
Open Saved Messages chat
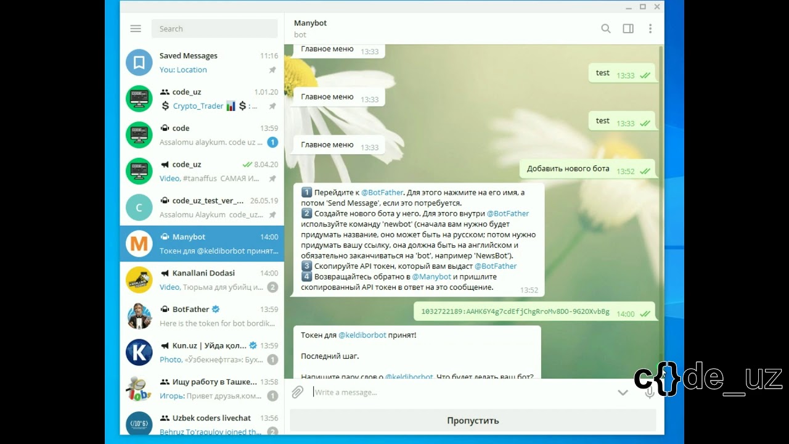click(202, 62)
